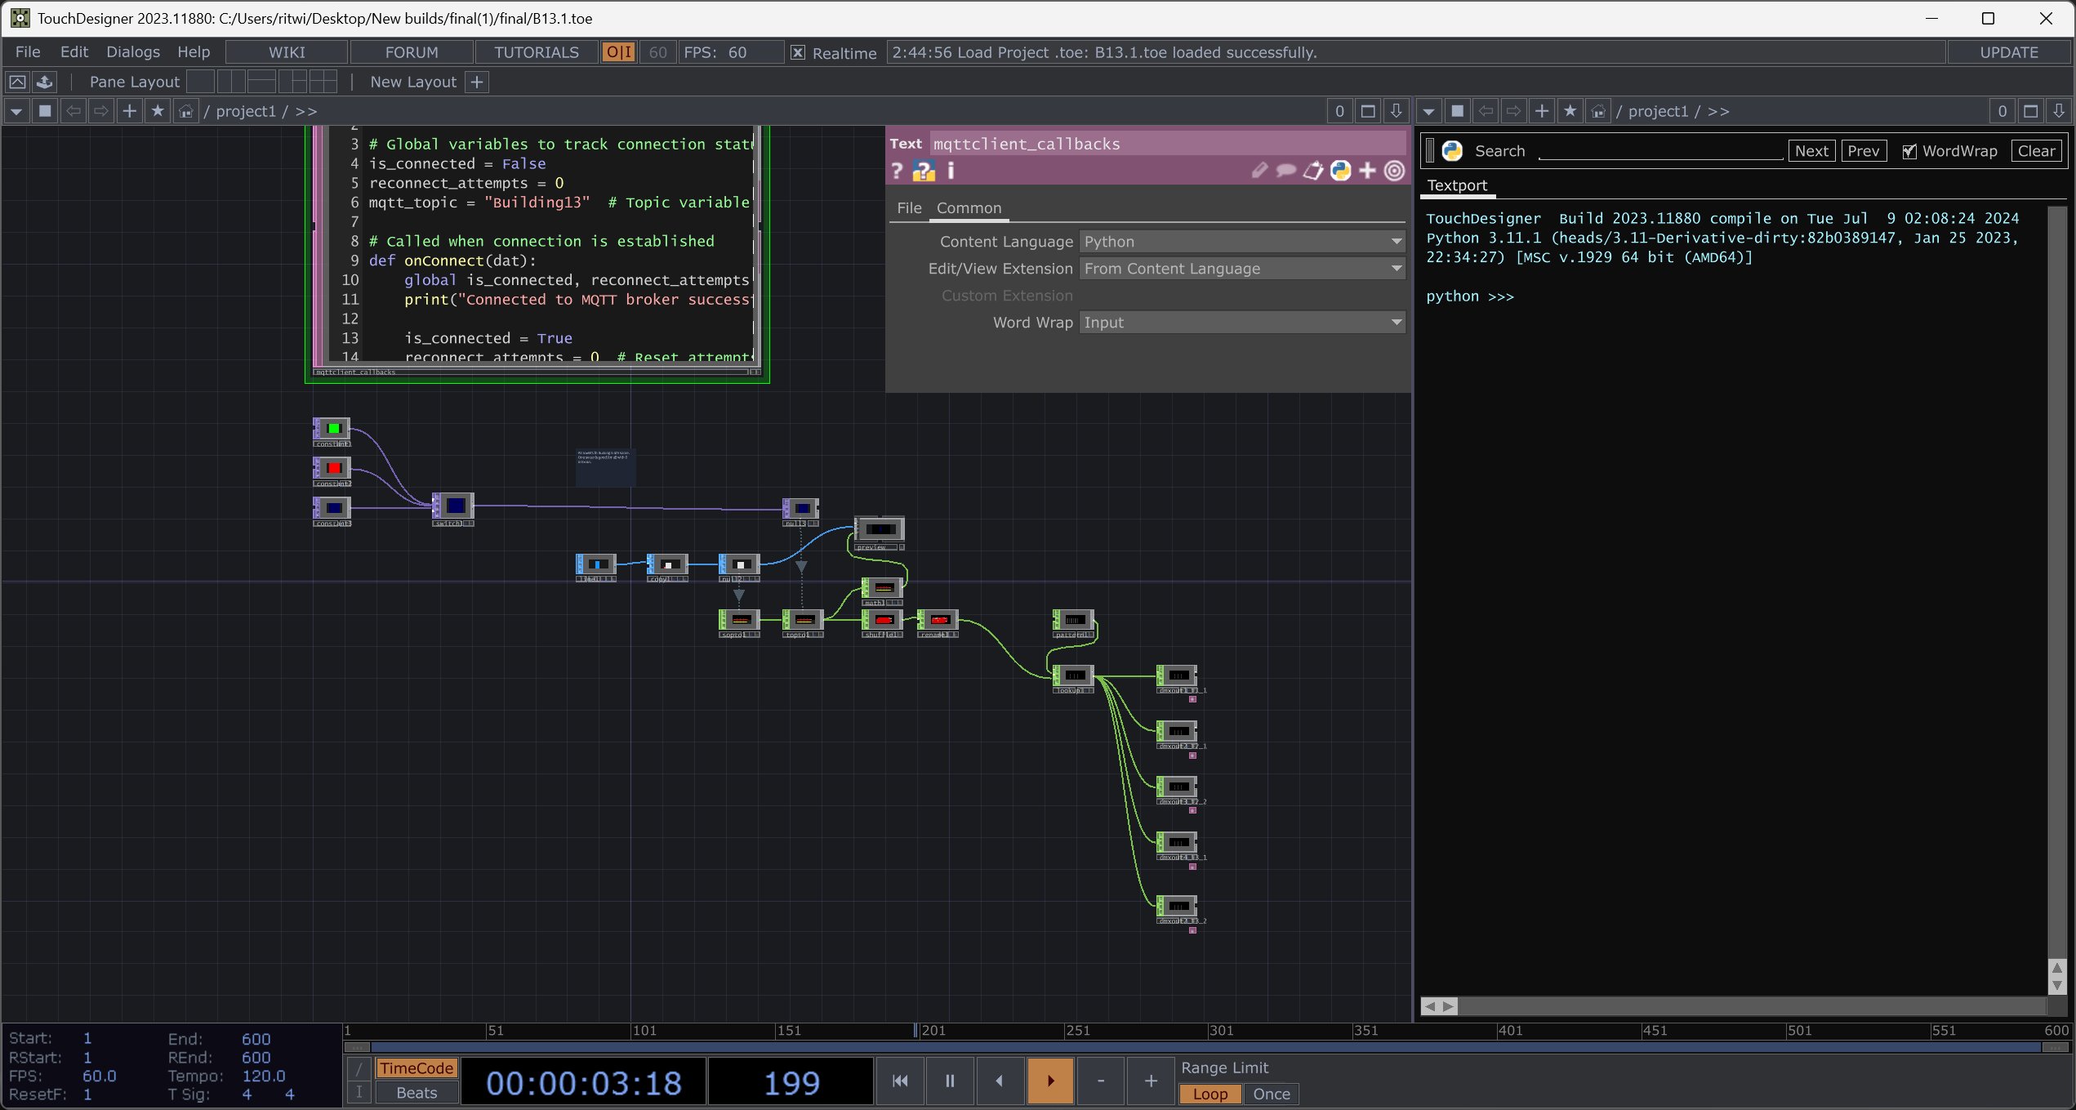The width and height of the screenshot is (2076, 1110).
Task: Toggle the Realtime checkbox
Action: (x=798, y=52)
